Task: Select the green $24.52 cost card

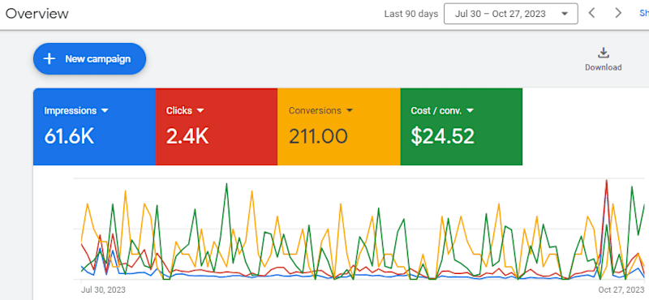Action: click(x=461, y=126)
